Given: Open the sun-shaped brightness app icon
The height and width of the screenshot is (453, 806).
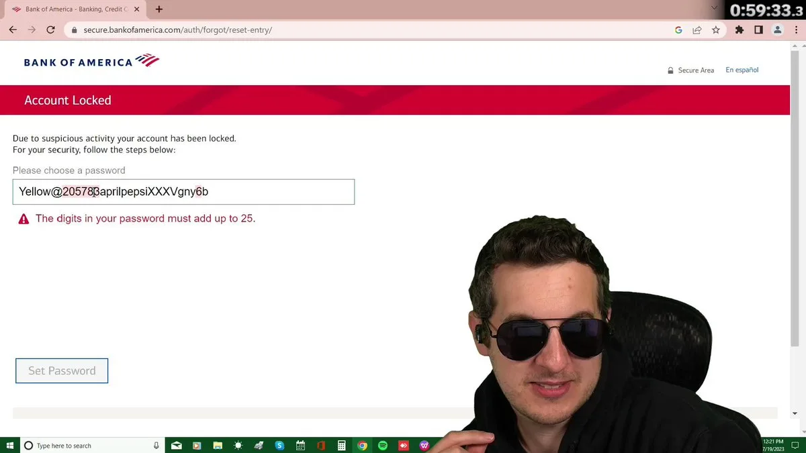Looking at the screenshot, I should tap(238, 446).
